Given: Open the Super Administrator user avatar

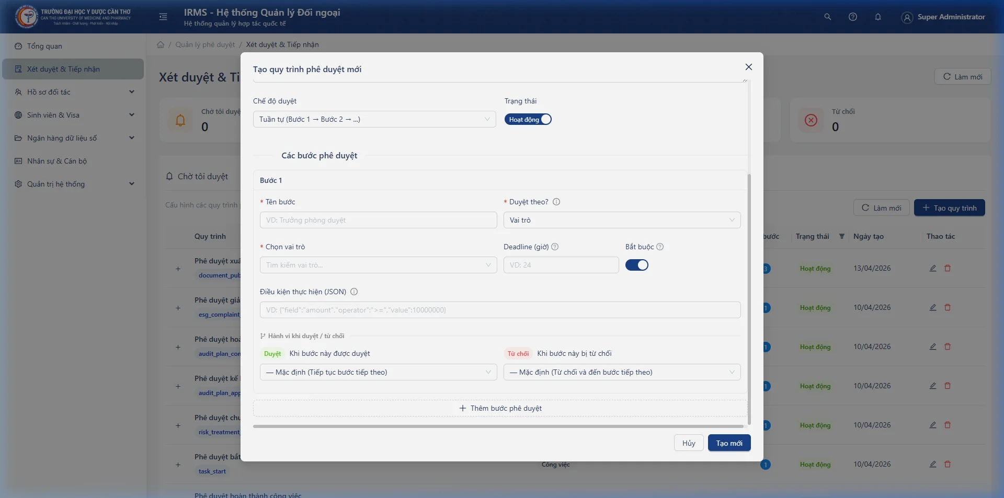Looking at the screenshot, I should [x=907, y=17].
